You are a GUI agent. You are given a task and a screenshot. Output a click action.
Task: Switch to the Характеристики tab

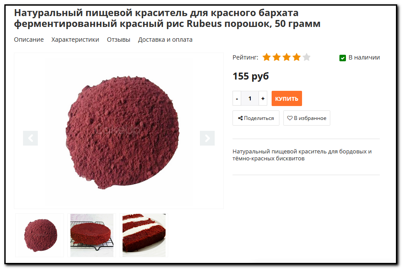(75, 40)
